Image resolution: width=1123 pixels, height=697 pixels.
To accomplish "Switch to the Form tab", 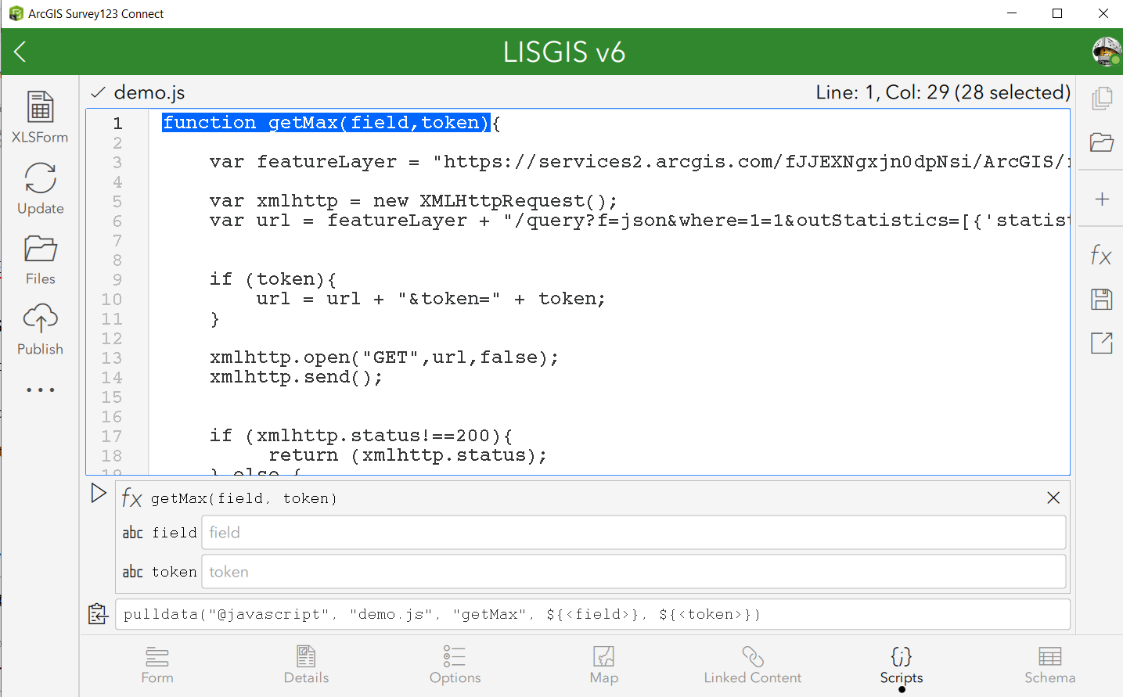I will [157, 665].
